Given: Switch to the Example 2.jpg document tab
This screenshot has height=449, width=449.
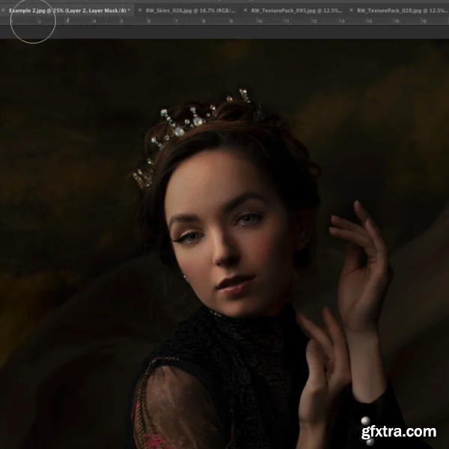Looking at the screenshot, I should [x=67, y=11].
